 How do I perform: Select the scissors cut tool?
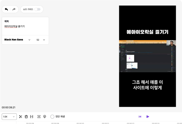pos(21,116)
